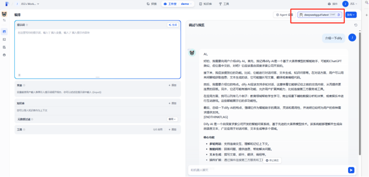Click the chat panel vertical scrollbar
This screenshot has width=369, height=177.
point(359,94)
